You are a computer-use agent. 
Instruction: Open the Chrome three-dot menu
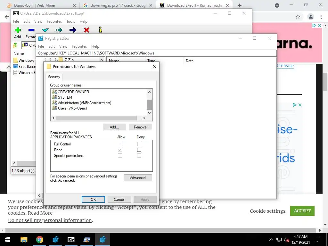(x=321, y=17)
